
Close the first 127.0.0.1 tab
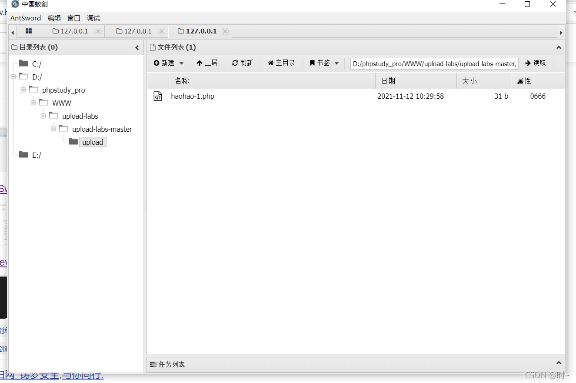click(x=98, y=31)
